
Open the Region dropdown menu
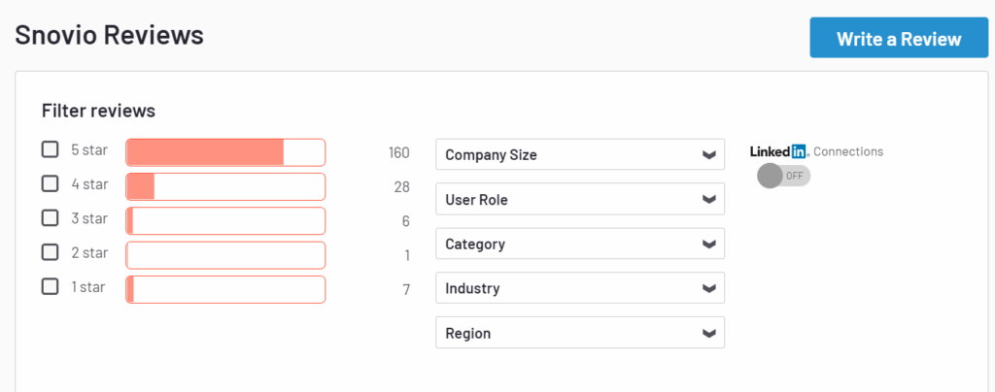click(x=580, y=333)
